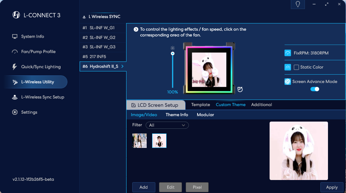Go to Quick/Sync Lighting
Screen dimensions: 346x193
pyautogui.click(x=41, y=67)
